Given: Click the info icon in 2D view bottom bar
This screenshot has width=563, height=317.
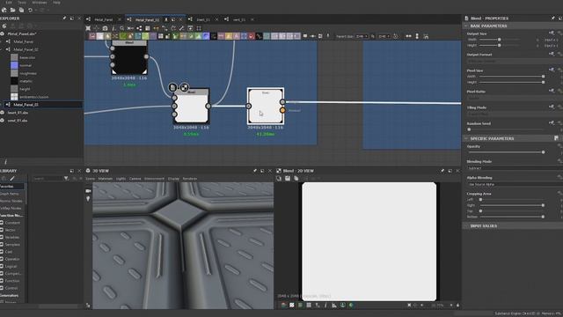Looking at the screenshot, I should click(x=325, y=306).
